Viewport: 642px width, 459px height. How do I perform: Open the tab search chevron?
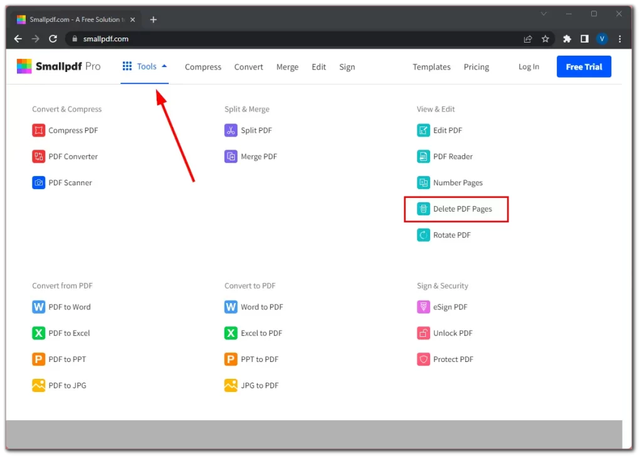(x=544, y=14)
